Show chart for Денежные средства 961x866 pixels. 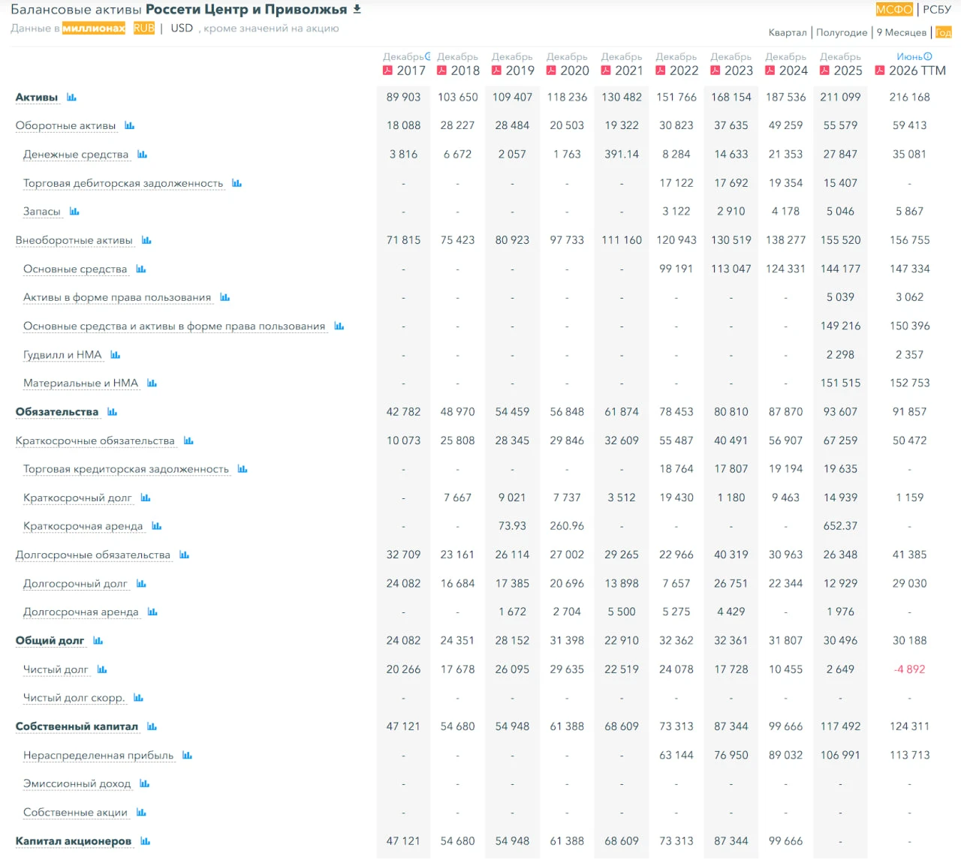click(x=143, y=155)
